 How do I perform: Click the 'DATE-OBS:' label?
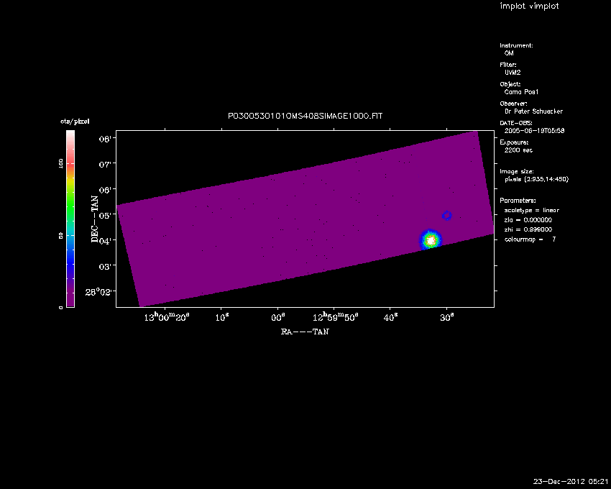pyautogui.click(x=516, y=123)
